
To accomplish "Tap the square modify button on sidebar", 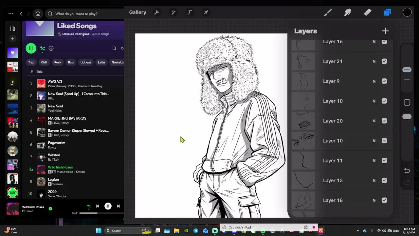I will point(407,103).
